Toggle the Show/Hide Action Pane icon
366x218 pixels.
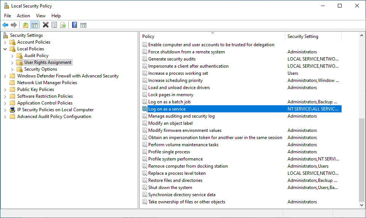point(83,25)
